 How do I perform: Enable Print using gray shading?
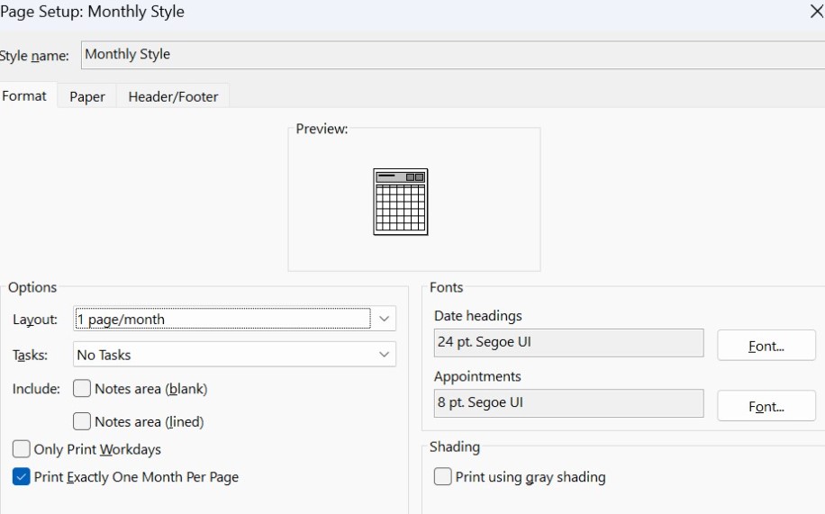(x=442, y=477)
